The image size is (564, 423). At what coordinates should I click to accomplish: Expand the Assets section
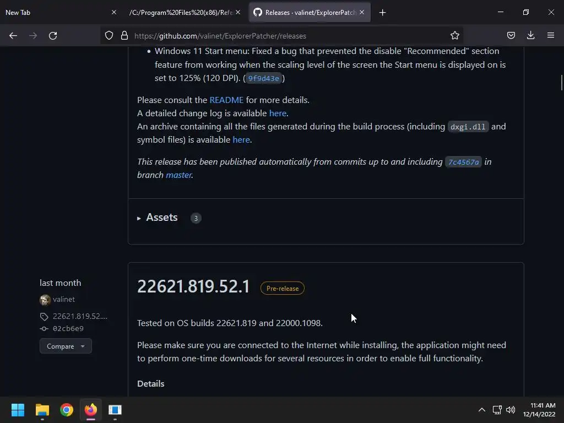tap(158, 218)
